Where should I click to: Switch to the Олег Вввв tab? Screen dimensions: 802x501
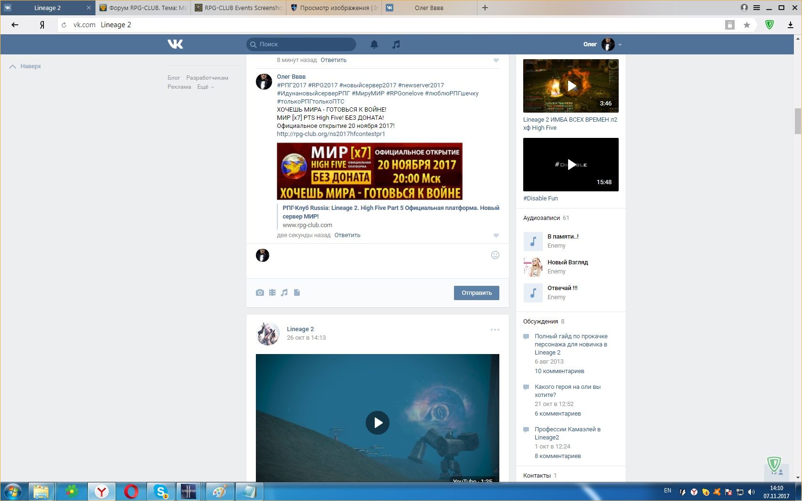click(x=429, y=8)
